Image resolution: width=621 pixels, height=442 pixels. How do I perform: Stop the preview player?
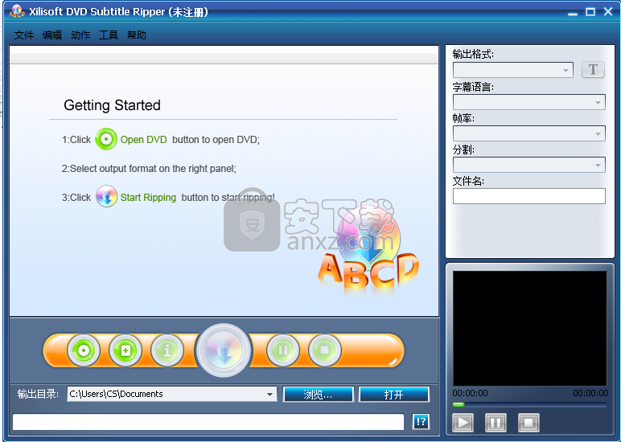pos(528,422)
